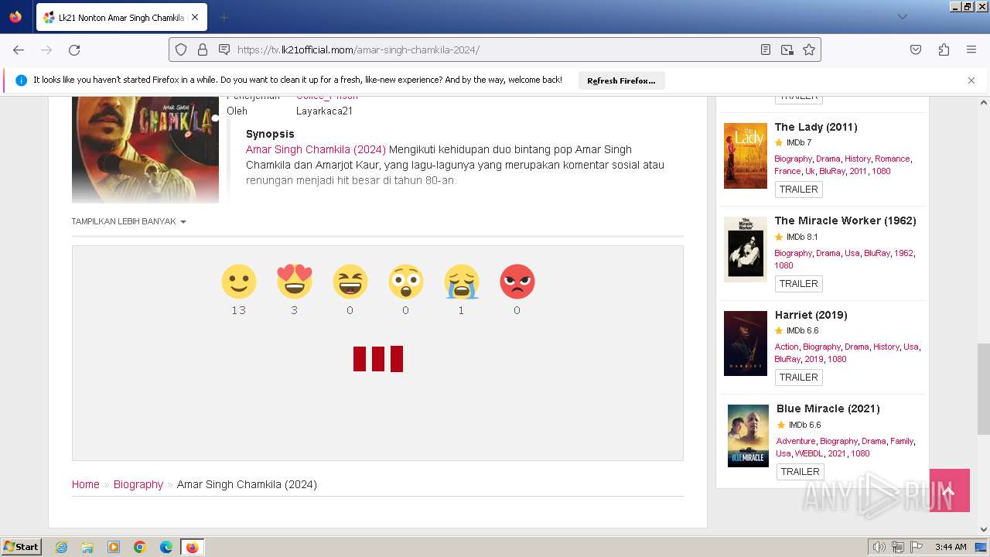Open the Layarkaca21 uploader text

point(324,111)
